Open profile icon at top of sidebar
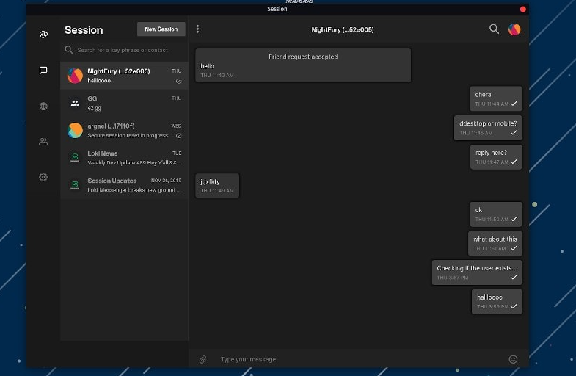The image size is (576, 376). (x=43, y=35)
